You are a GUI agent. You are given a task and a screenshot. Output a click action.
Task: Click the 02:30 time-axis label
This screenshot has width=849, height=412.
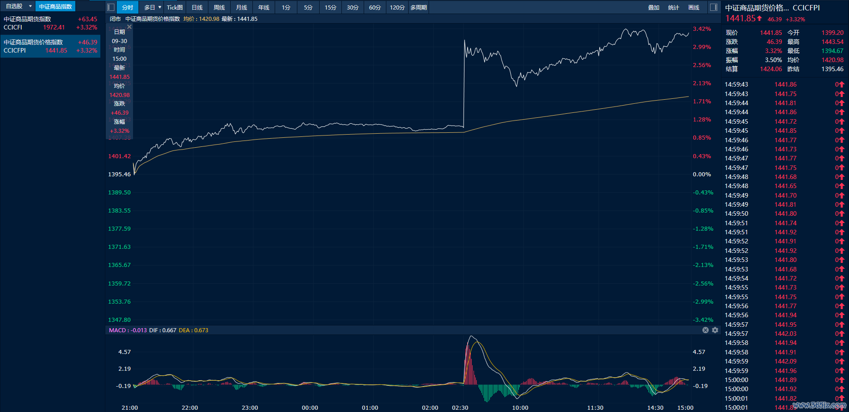460,407
